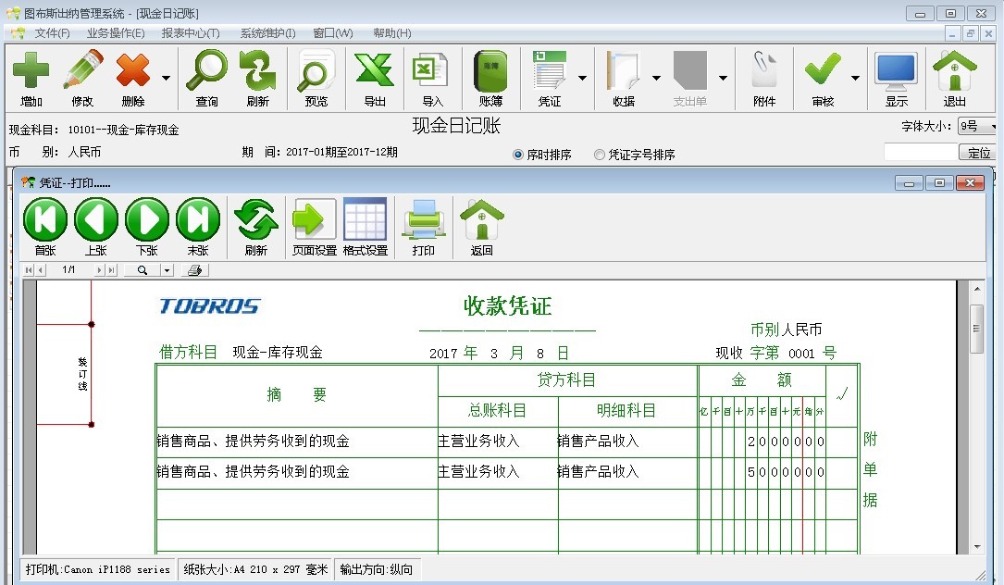1004x585 pixels.
Task: Click preview first page arrow button
Action: [x=29, y=270]
